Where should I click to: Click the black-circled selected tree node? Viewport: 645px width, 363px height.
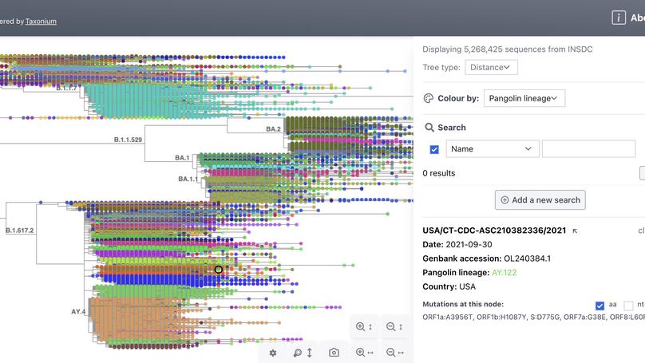coord(219,270)
